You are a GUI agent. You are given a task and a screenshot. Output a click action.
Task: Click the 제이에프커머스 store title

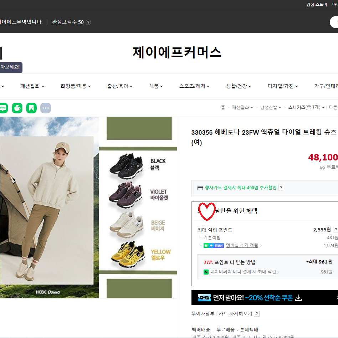point(177,52)
